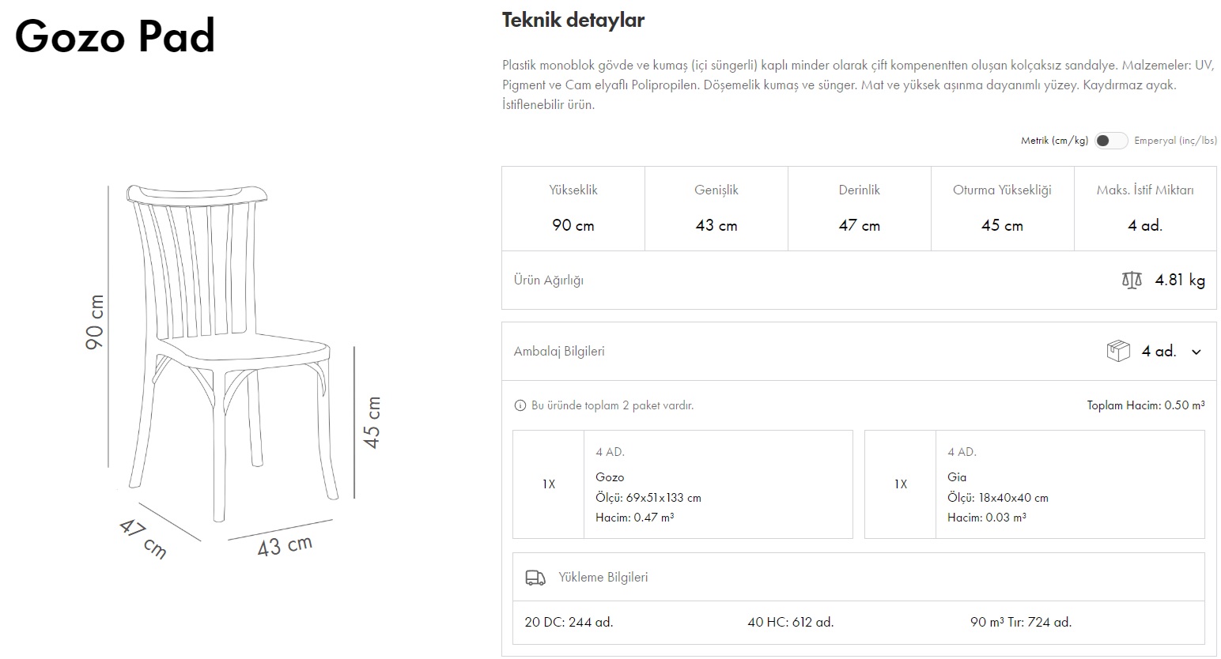This screenshot has height=659, width=1221.
Task: Collapse the packaging chevron next to 4 ad.
Action: coord(1196,352)
